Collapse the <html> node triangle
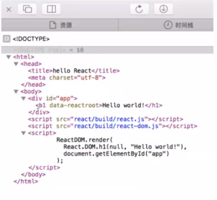The width and height of the screenshot is (217, 200). coord(9,57)
